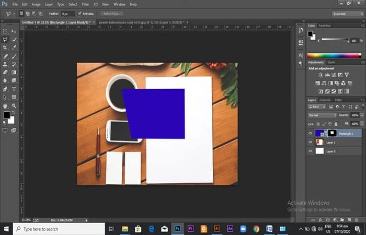Screen dimensions: 366x235
Task: Open the Image menu
Action: point(36,4)
